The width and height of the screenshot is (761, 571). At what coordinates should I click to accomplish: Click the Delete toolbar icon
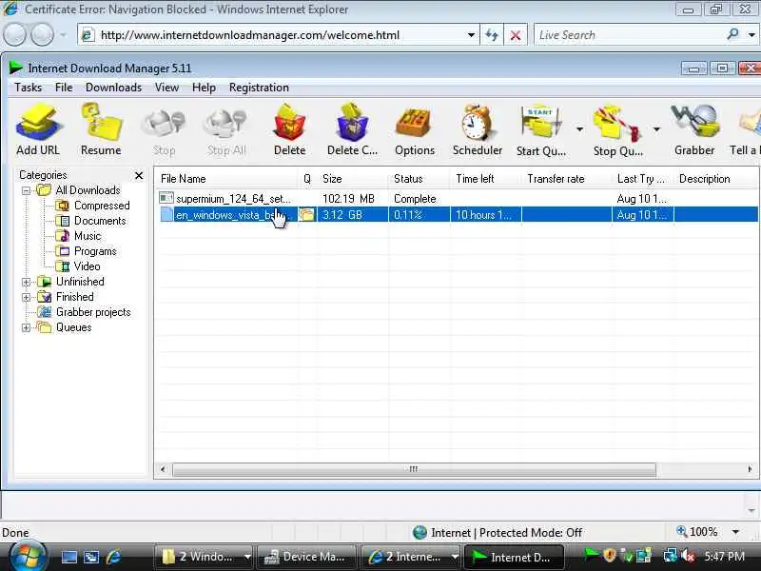(x=290, y=129)
